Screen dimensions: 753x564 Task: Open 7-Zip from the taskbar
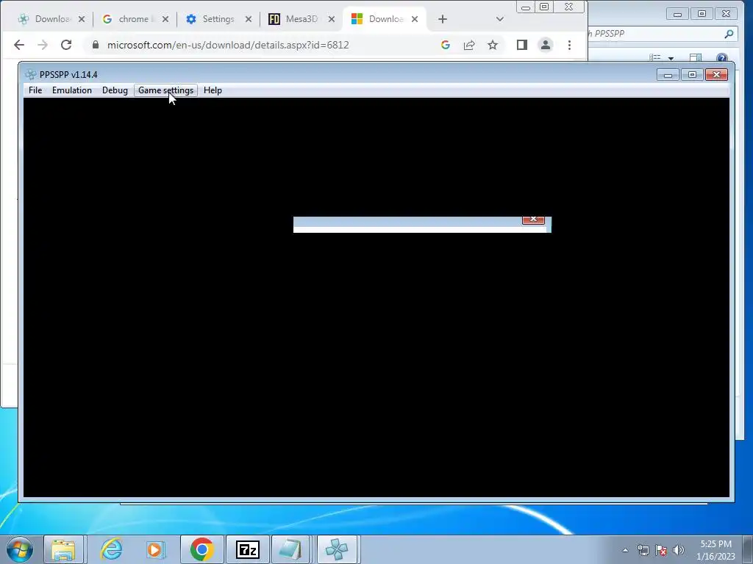pos(248,549)
